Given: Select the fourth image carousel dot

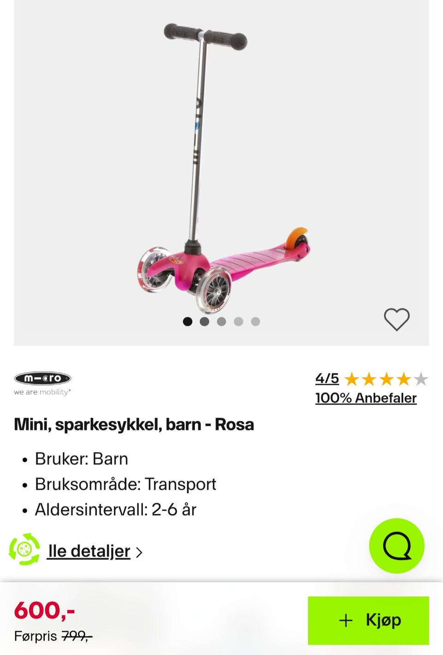Looking at the screenshot, I should tap(239, 322).
